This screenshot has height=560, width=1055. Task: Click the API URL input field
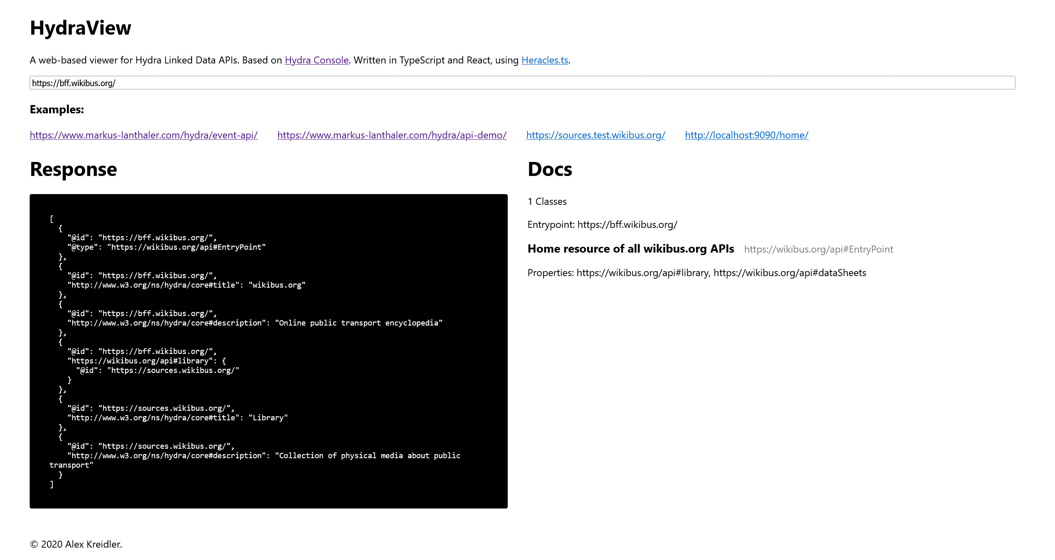(522, 83)
